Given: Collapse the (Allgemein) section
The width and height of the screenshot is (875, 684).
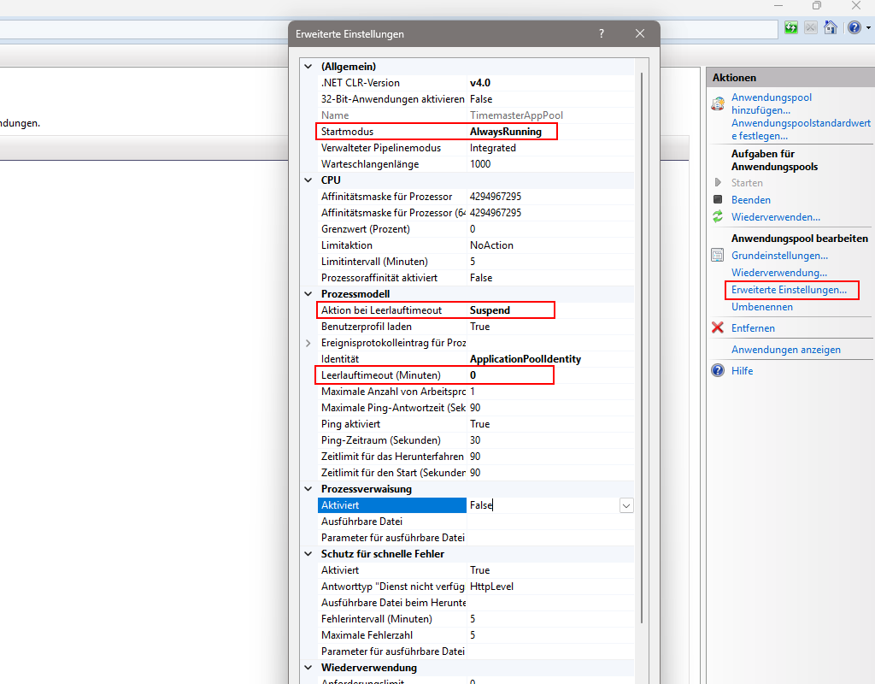Looking at the screenshot, I should (308, 67).
